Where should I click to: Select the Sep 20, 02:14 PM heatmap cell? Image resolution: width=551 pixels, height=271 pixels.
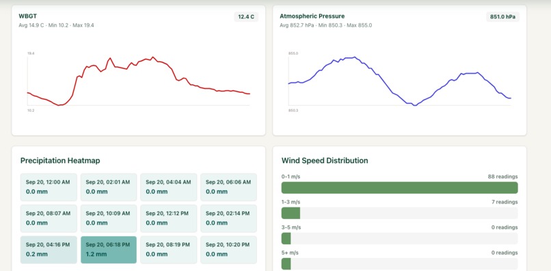(x=228, y=218)
